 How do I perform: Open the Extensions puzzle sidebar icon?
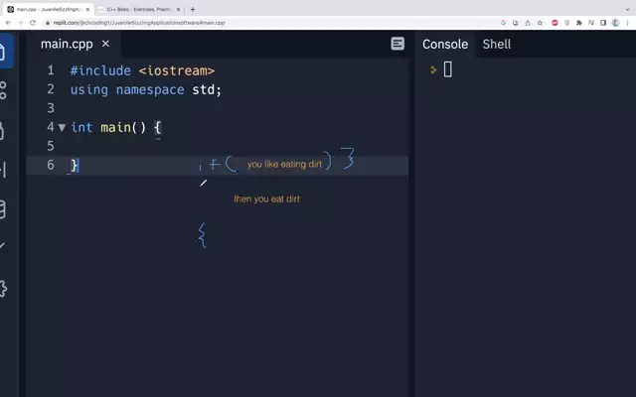pos(3,289)
